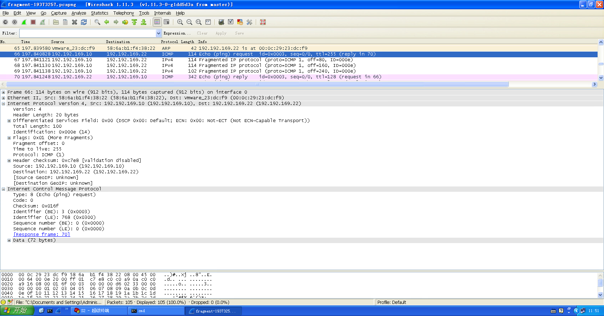Jump to the first packet
Image resolution: width=604 pixels, height=316 pixels.
134,22
